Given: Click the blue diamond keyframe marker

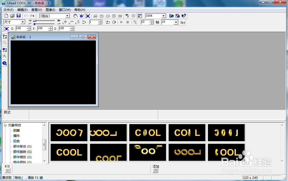Looking at the screenshot, I should point(34,24).
